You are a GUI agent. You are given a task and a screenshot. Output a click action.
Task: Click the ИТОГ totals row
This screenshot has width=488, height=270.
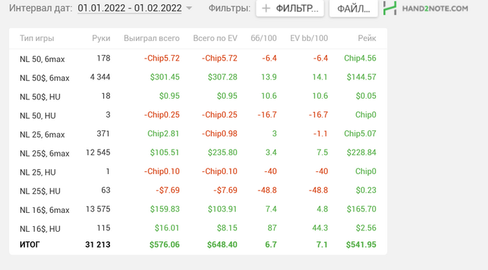(x=198, y=245)
